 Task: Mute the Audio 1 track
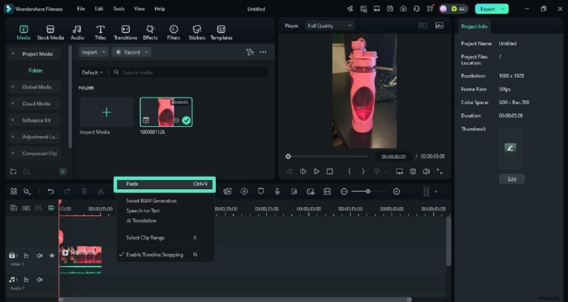[x=40, y=279]
